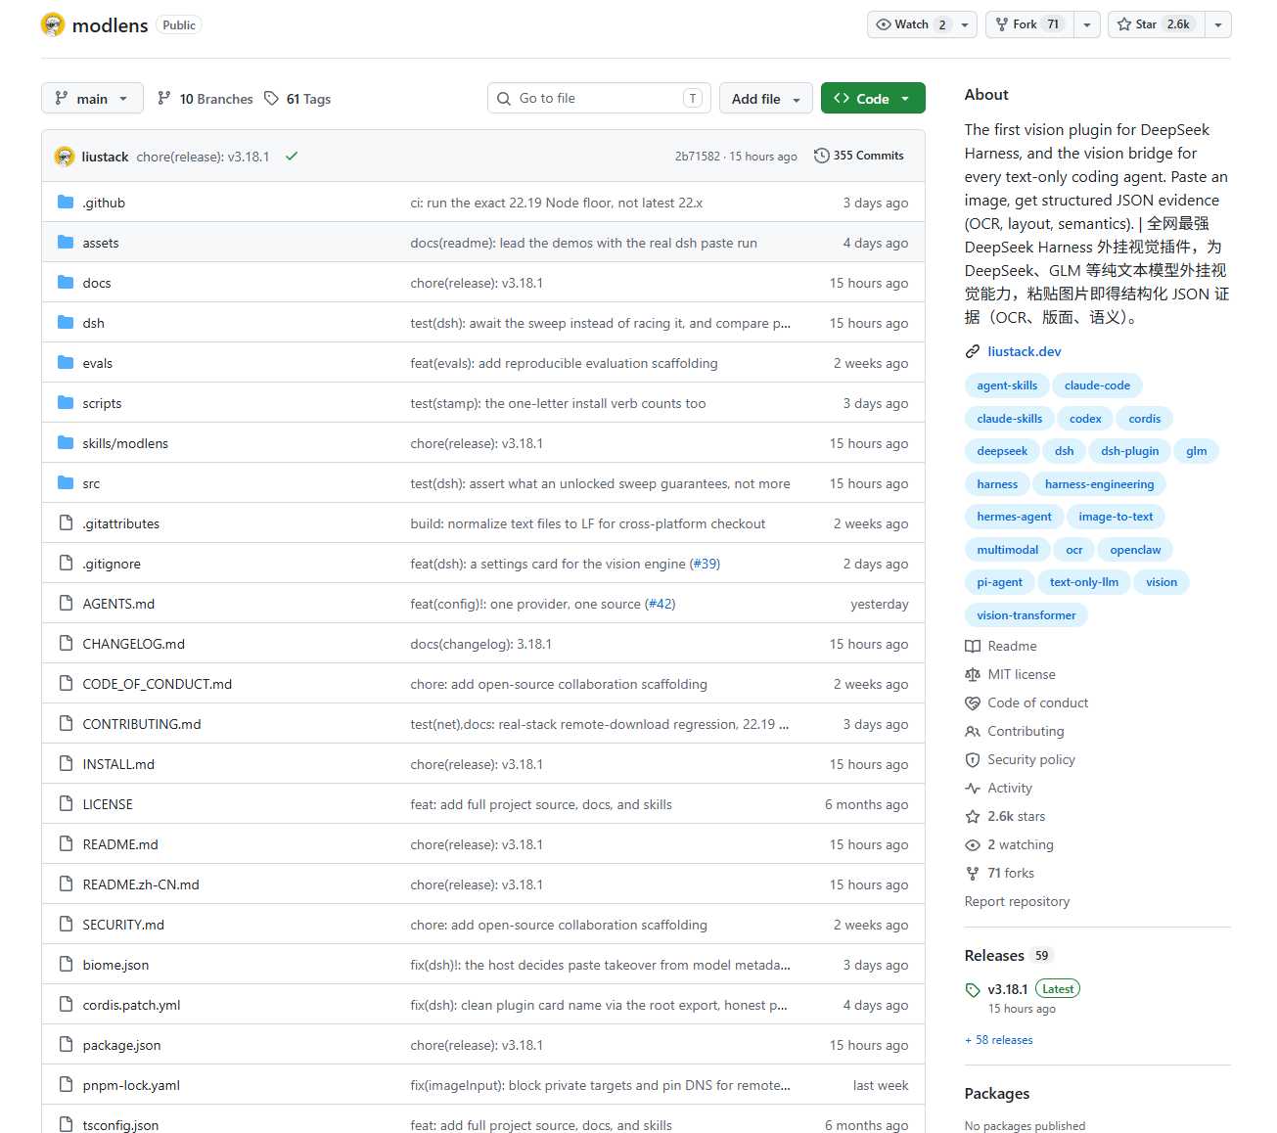Expand the Fork options caret
This screenshot has width=1277, height=1133.
[x=1087, y=24]
